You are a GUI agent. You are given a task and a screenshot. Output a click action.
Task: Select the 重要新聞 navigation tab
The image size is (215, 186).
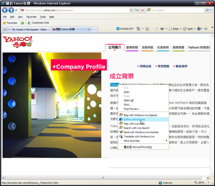(132, 47)
